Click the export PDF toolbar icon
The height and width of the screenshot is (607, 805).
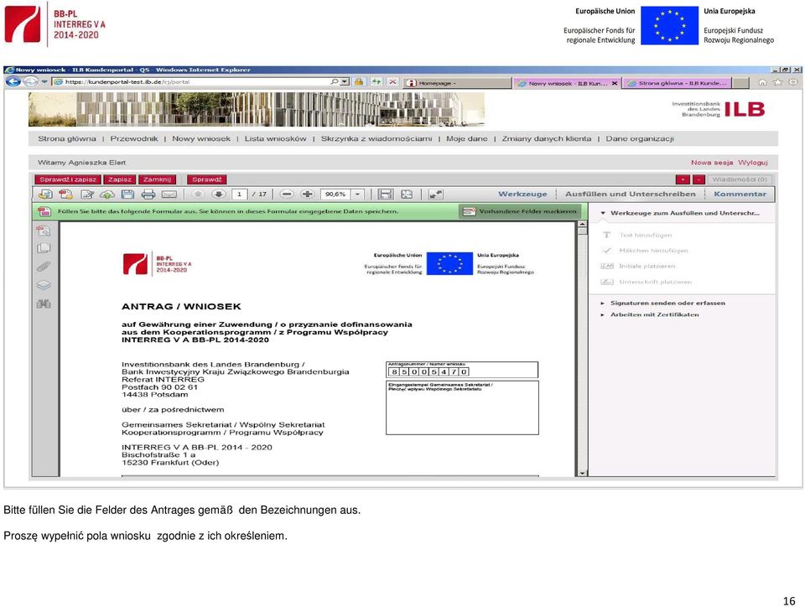pyautogui.click(x=45, y=194)
